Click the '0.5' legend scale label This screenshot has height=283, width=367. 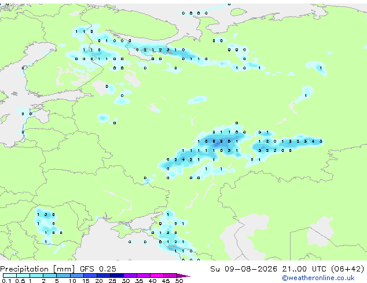[20, 281]
